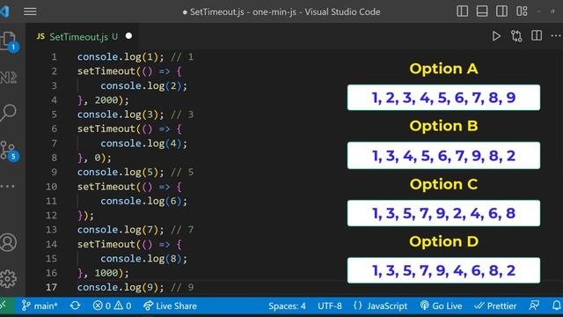Open changes compare icon in editor toolbar
563x317 pixels.
pyautogui.click(x=516, y=36)
